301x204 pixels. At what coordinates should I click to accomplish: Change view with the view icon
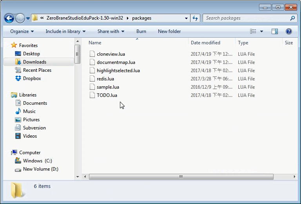[x=253, y=31]
